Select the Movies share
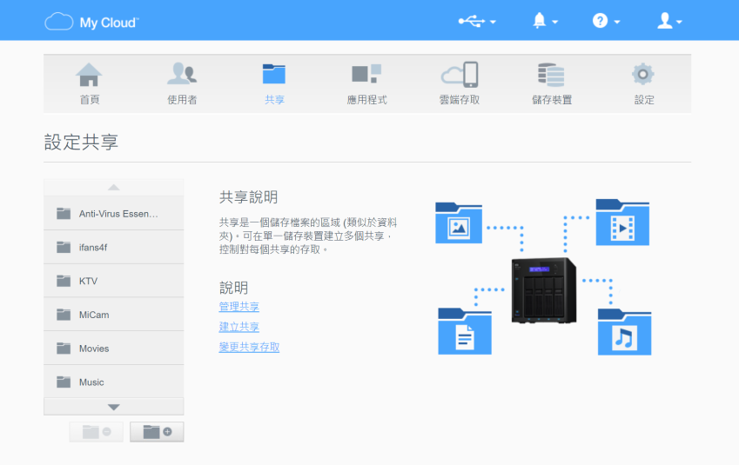739x465 pixels. pos(113,349)
